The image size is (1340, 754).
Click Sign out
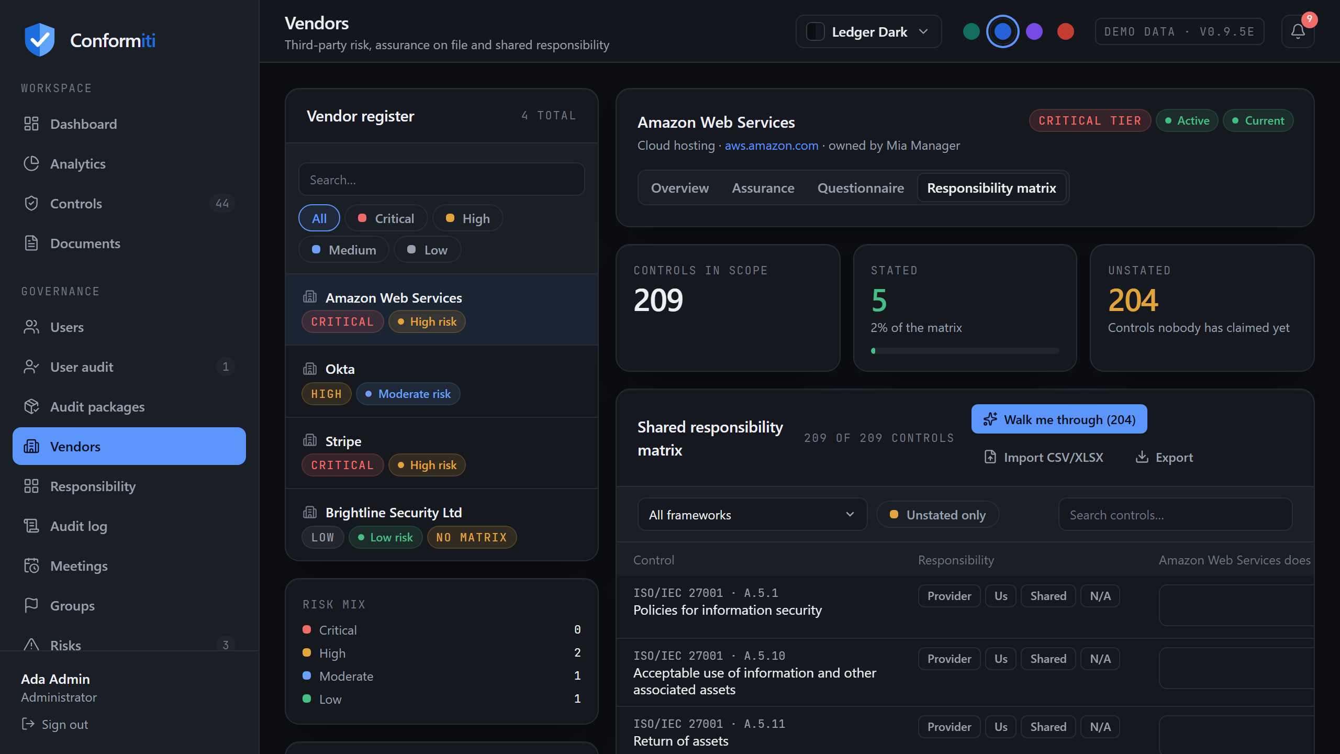click(55, 724)
